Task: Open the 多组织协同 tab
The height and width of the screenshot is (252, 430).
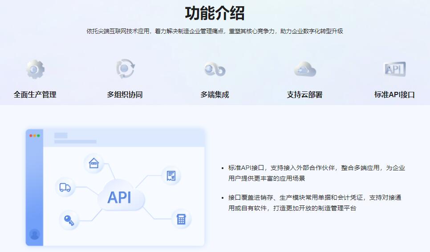Action: pos(125,94)
